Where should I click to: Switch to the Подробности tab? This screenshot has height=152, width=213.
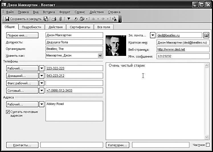pos(31,27)
